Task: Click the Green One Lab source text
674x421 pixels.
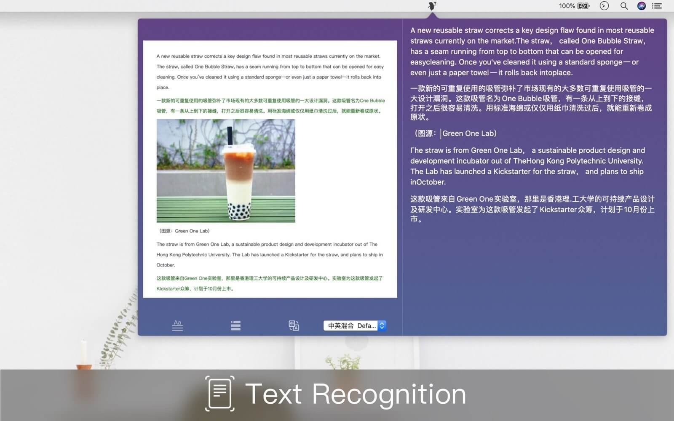Action: tap(469, 133)
